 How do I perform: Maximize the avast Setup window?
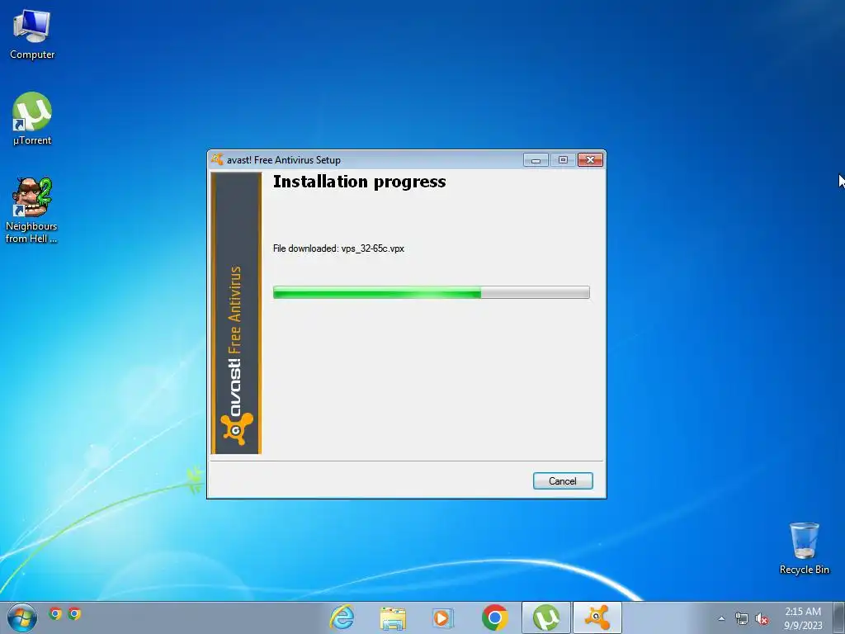563,160
